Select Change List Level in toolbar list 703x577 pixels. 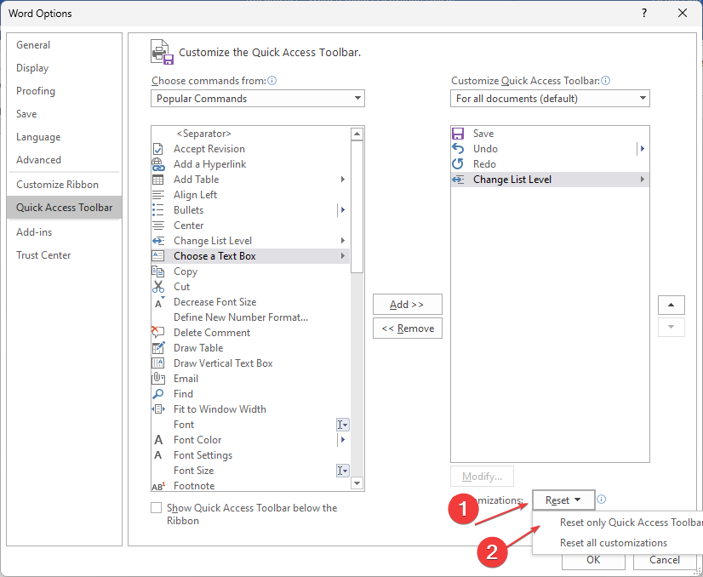pyautogui.click(x=550, y=180)
